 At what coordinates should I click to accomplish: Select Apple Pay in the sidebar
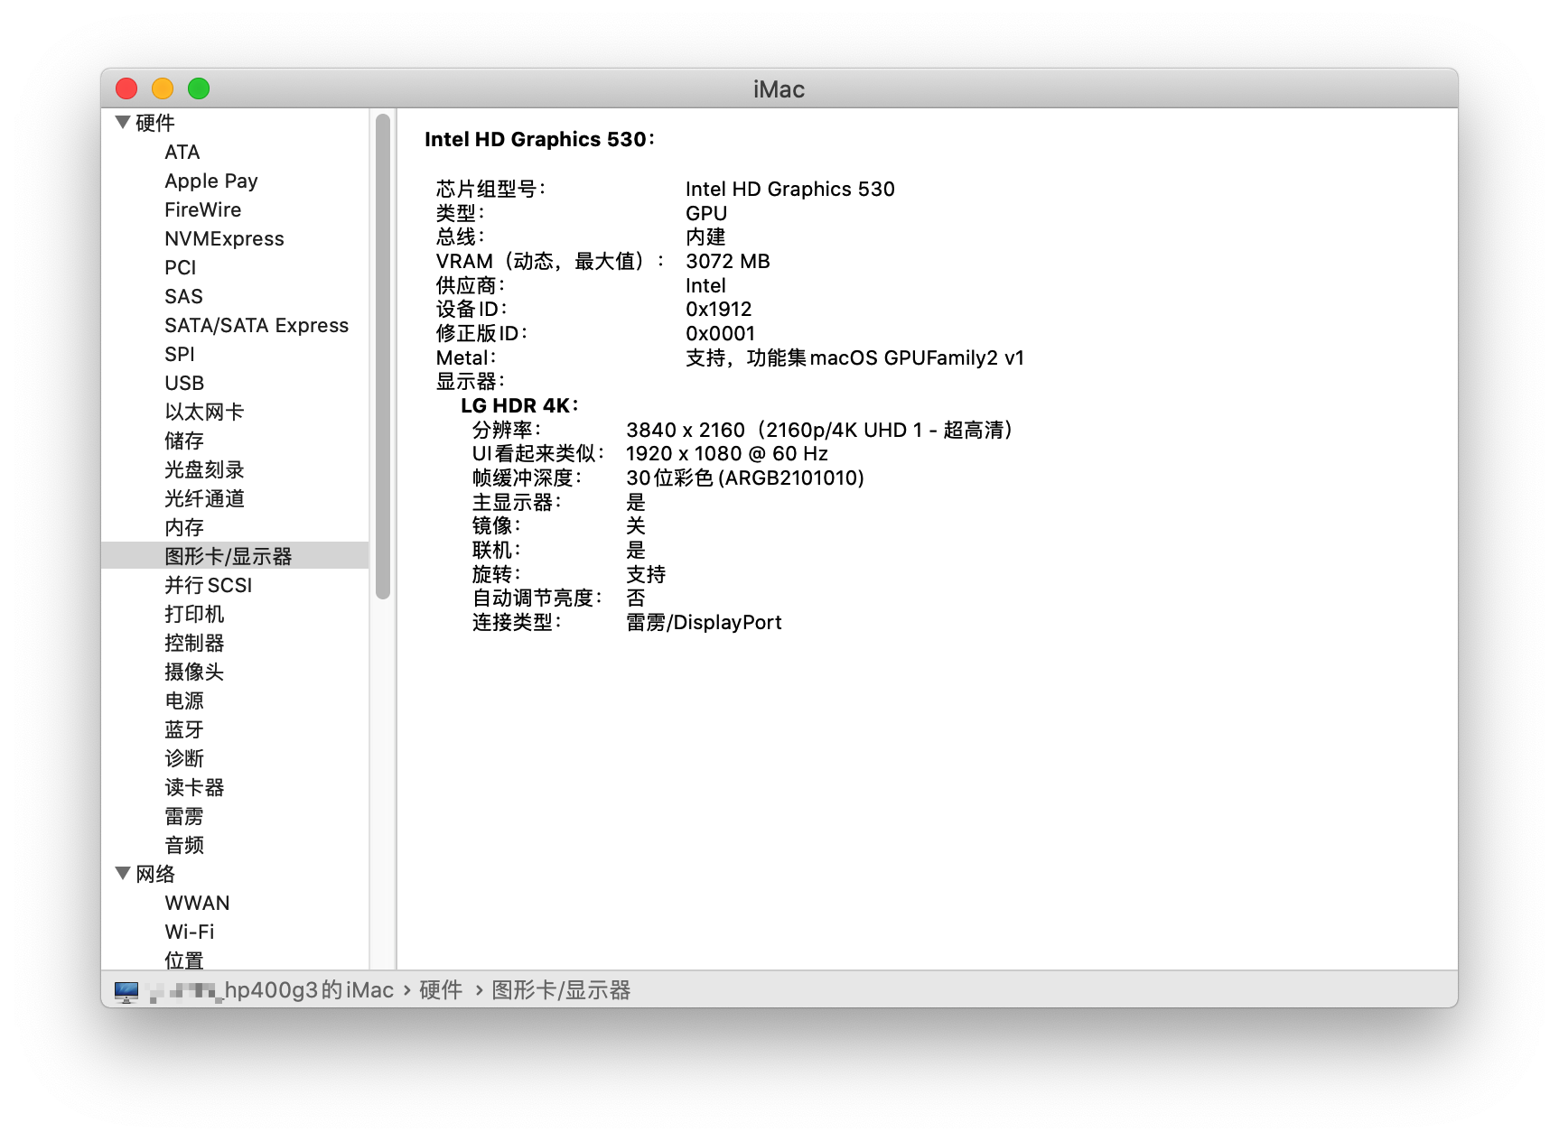pos(211,181)
